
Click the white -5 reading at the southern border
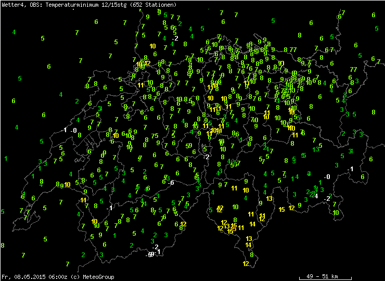click(149, 255)
